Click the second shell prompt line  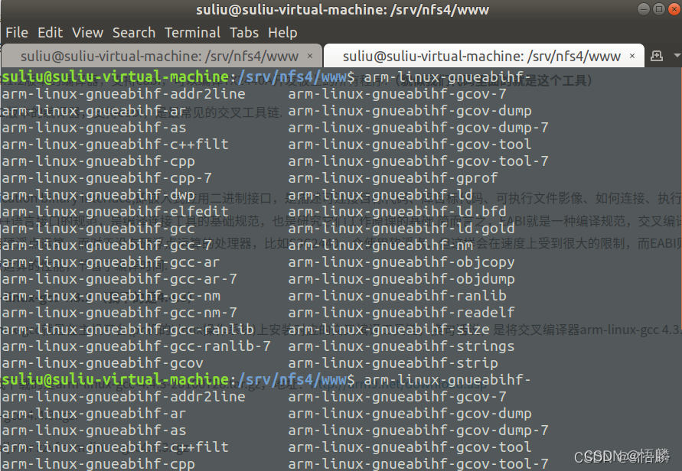[266, 380]
